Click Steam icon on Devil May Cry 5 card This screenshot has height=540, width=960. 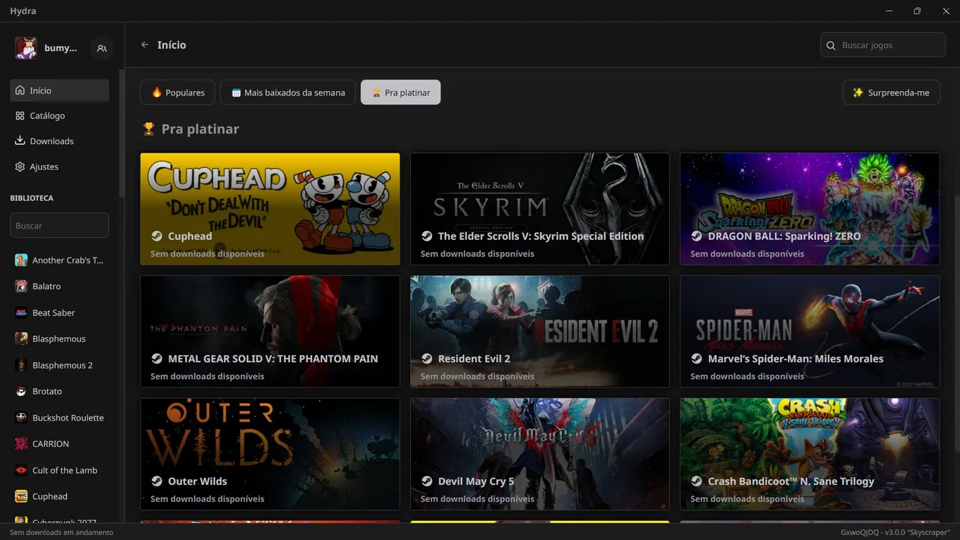426,481
